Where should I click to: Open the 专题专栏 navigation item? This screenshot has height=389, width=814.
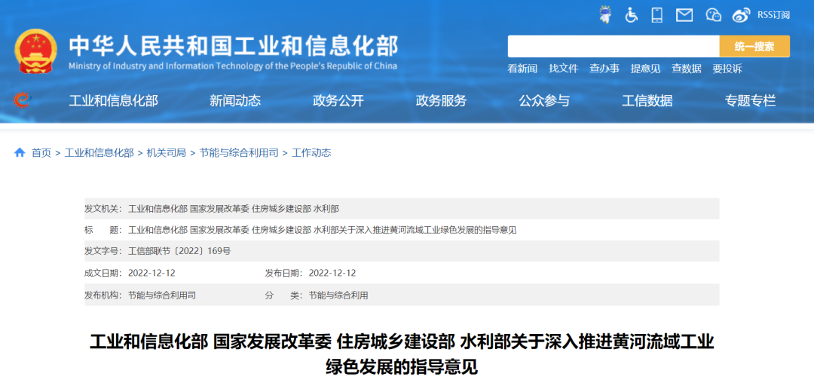pos(750,100)
